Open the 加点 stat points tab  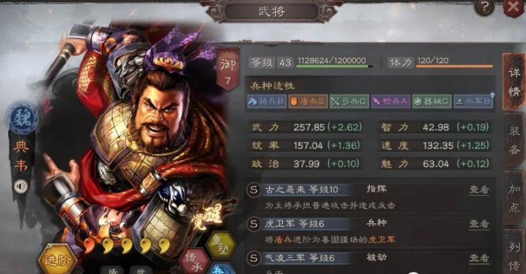[x=514, y=198]
